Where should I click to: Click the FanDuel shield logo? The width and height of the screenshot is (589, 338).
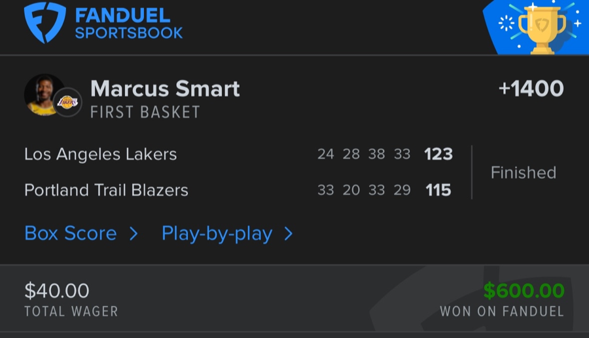coord(45,23)
